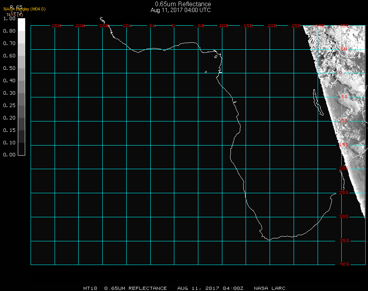Click the 0.10 colorbar value
This screenshot has height=291, width=368.
coord(9,143)
